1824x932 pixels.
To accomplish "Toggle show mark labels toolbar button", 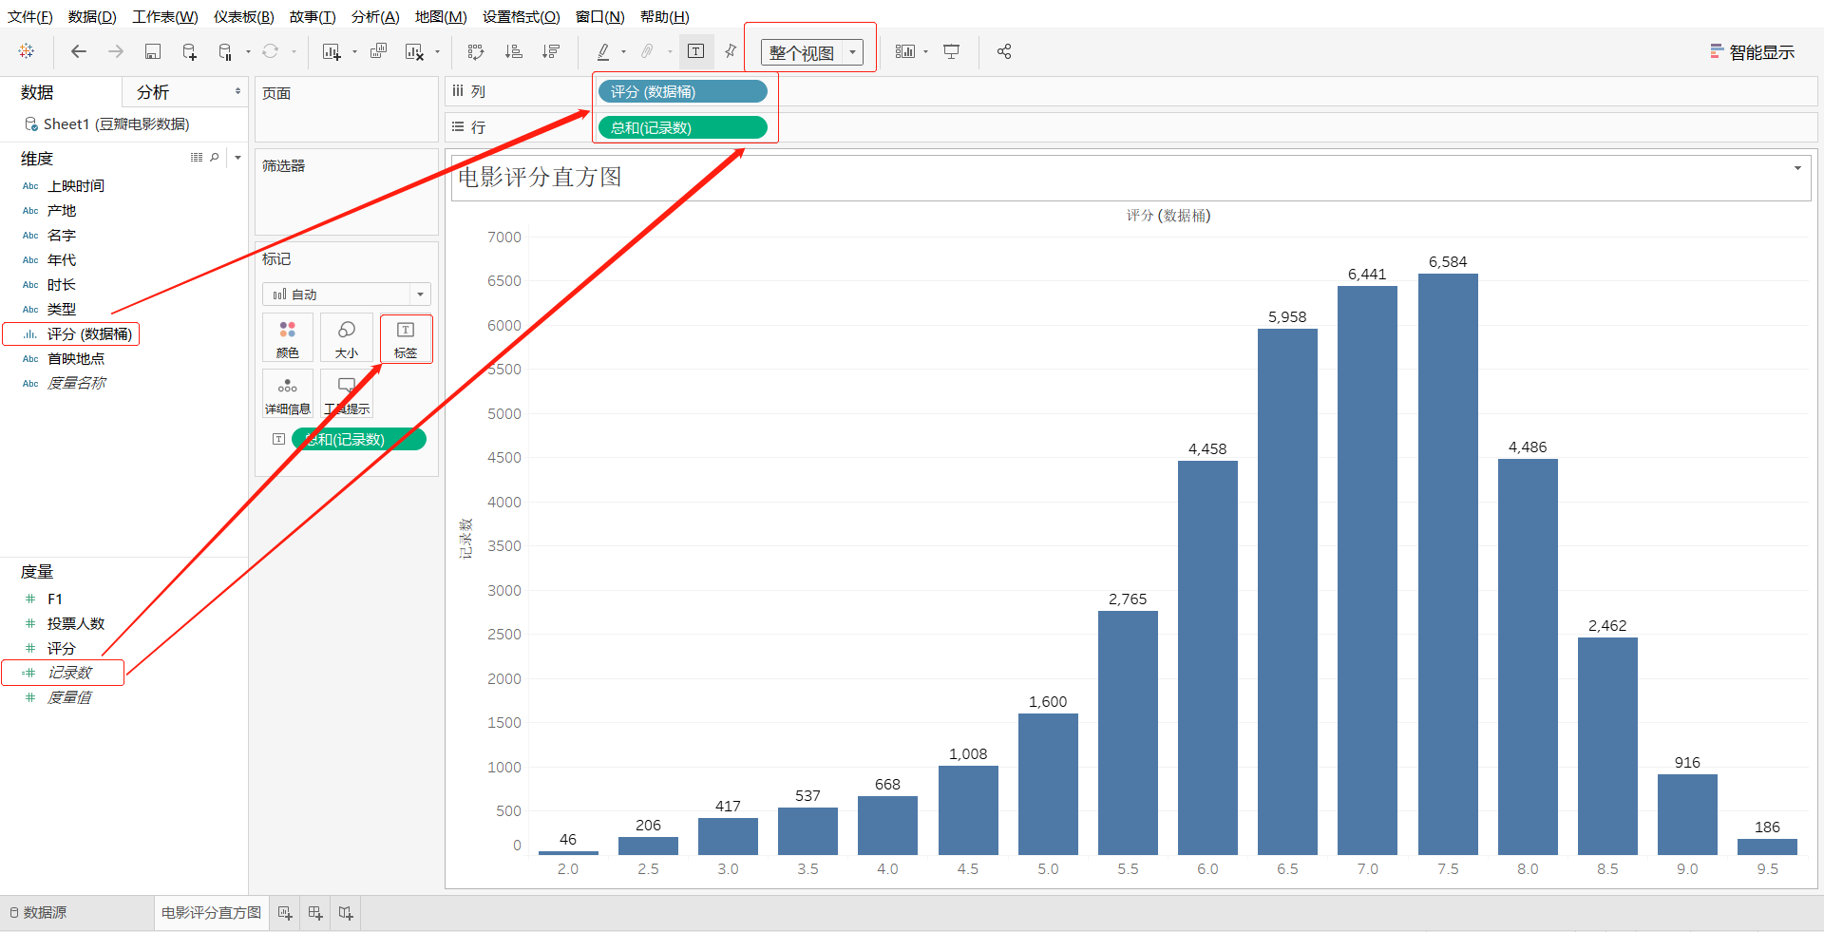I will pos(696,51).
